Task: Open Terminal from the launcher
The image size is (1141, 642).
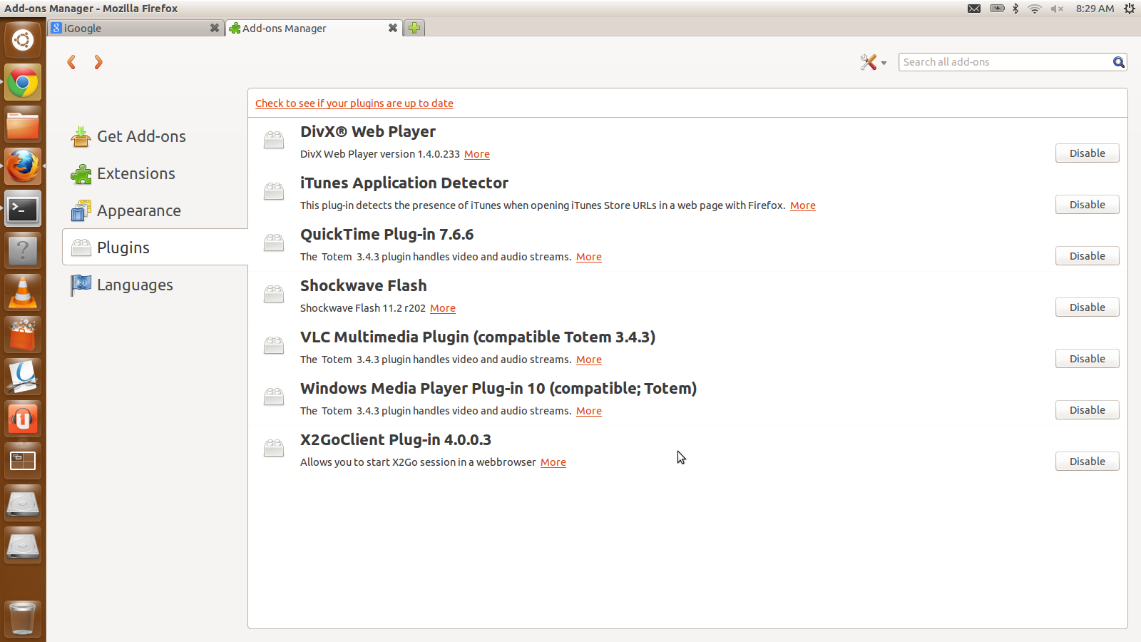Action: (23, 209)
